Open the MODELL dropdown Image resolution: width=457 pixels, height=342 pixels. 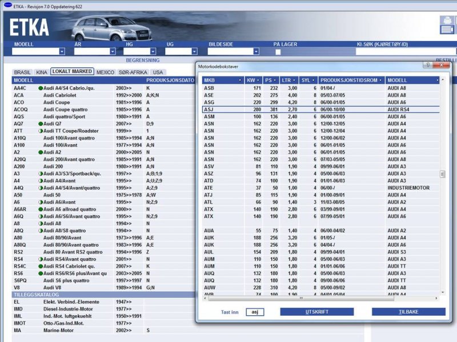62,51
